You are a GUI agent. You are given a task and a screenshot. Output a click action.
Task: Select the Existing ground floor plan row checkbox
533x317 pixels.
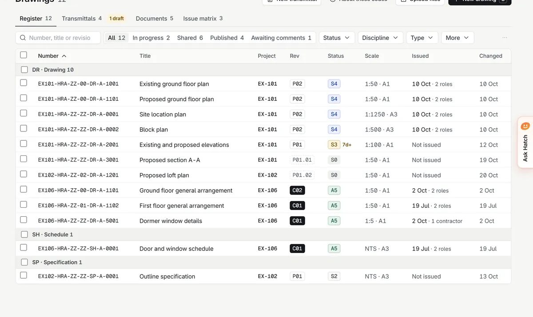[x=24, y=83]
